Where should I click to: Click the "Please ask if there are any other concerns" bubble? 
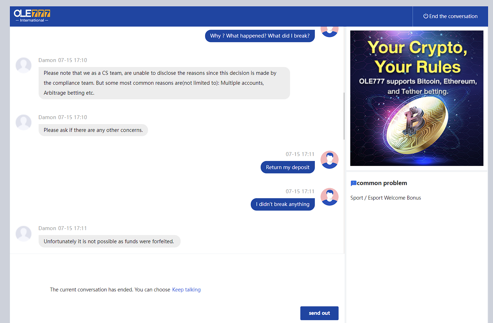click(93, 130)
